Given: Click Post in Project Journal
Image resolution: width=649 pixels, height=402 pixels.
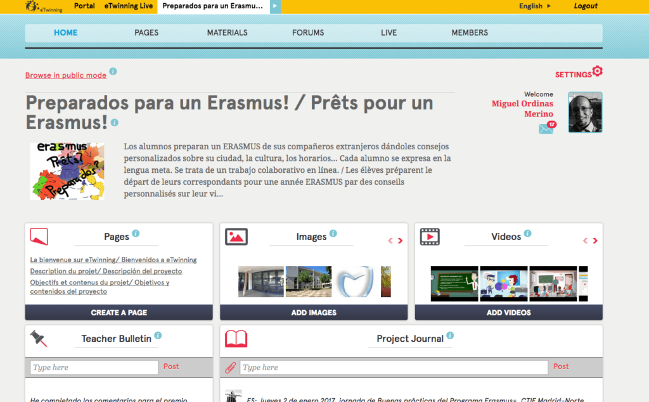Looking at the screenshot, I should (561, 367).
